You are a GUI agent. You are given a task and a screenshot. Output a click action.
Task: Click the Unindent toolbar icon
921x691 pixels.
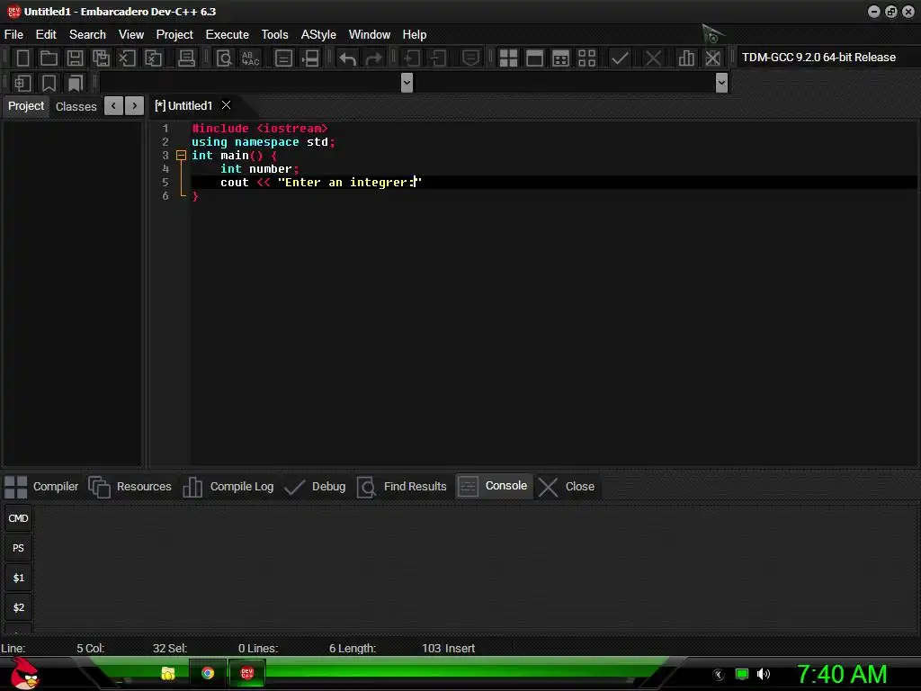coord(438,58)
